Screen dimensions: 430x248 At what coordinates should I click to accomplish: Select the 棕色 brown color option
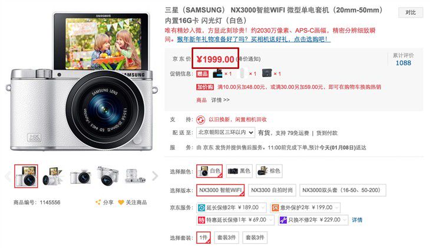pos(269,171)
